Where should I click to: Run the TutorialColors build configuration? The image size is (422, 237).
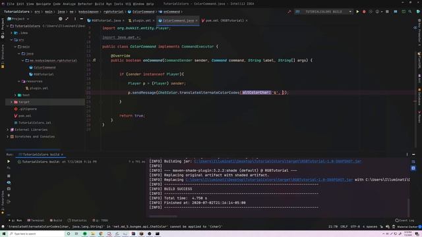[357, 12]
